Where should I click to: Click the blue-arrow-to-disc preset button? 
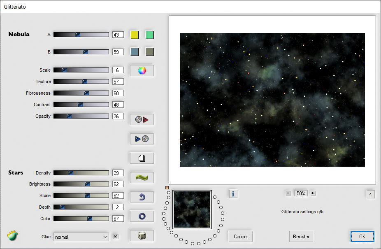pyautogui.click(x=142, y=139)
